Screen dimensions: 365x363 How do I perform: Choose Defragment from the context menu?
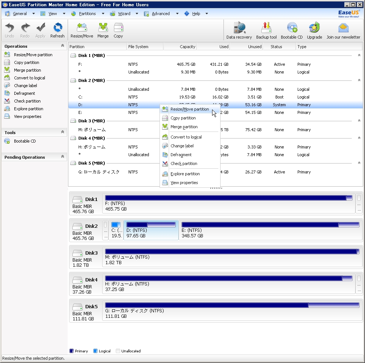(x=181, y=155)
